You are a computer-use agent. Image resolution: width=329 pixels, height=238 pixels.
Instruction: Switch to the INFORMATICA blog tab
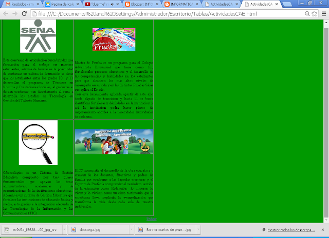tap(181, 4)
